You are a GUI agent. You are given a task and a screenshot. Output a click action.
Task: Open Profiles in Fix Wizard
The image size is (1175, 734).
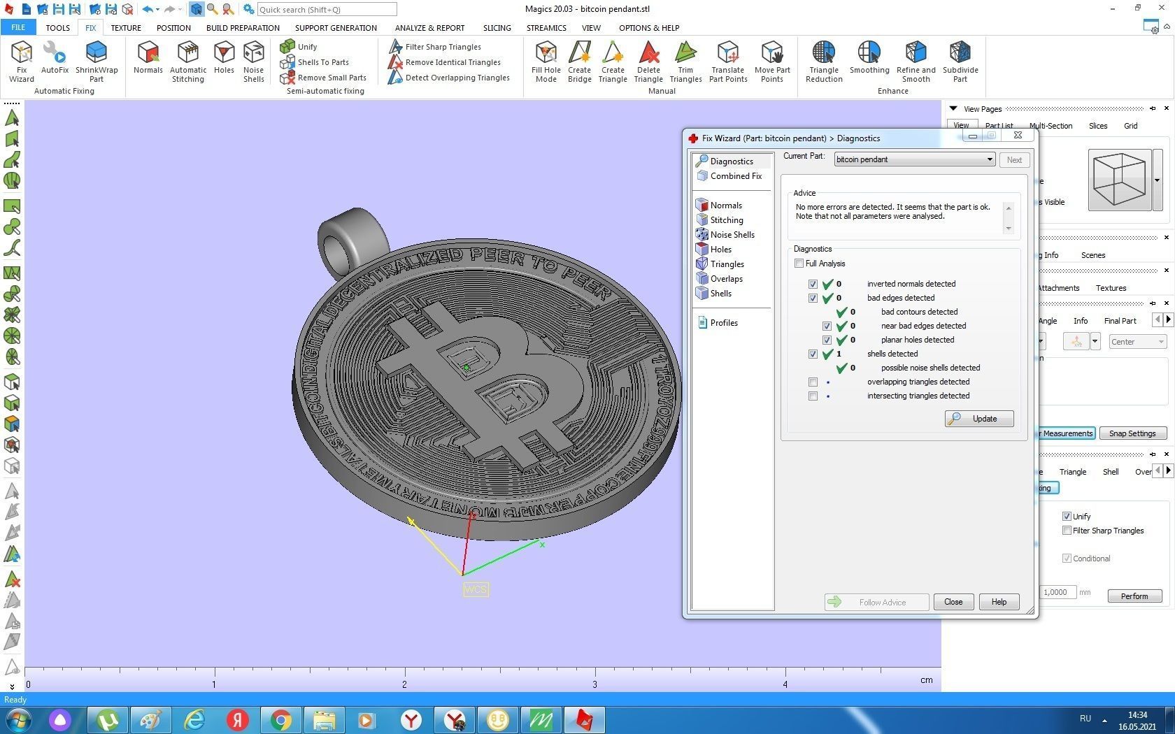718,323
